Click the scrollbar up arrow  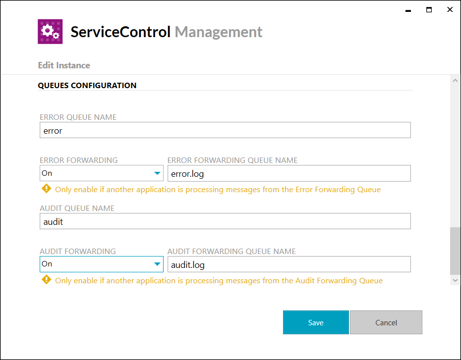455,80
